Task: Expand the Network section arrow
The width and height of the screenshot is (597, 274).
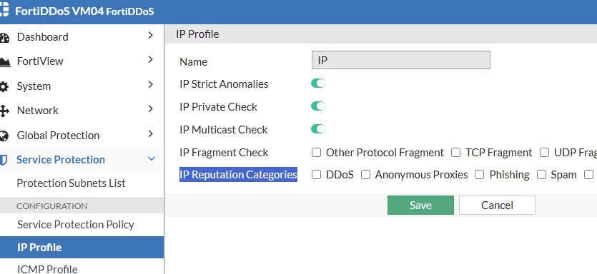Action: point(150,108)
